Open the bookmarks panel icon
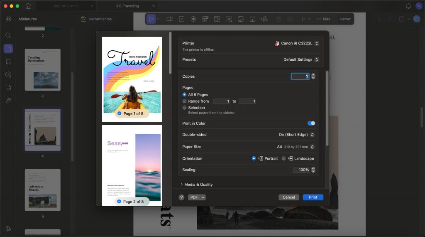Screen dimensions: 425x237 pos(8,62)
